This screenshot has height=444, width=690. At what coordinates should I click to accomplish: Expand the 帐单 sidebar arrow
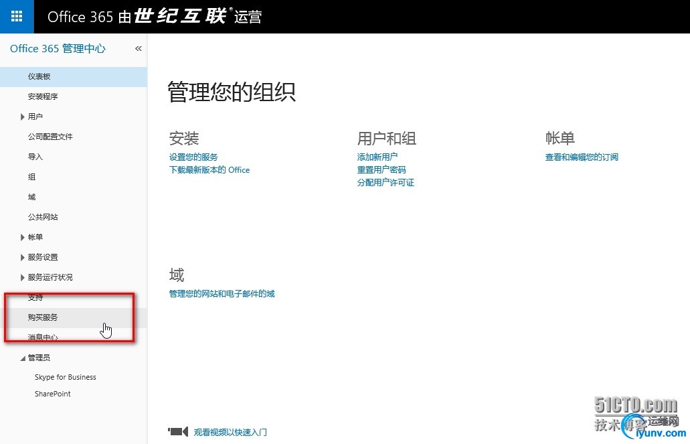tap(22, 238)
